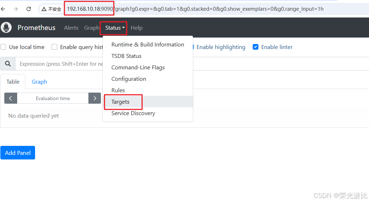Click the browser forward arrow

coord(16,9)
